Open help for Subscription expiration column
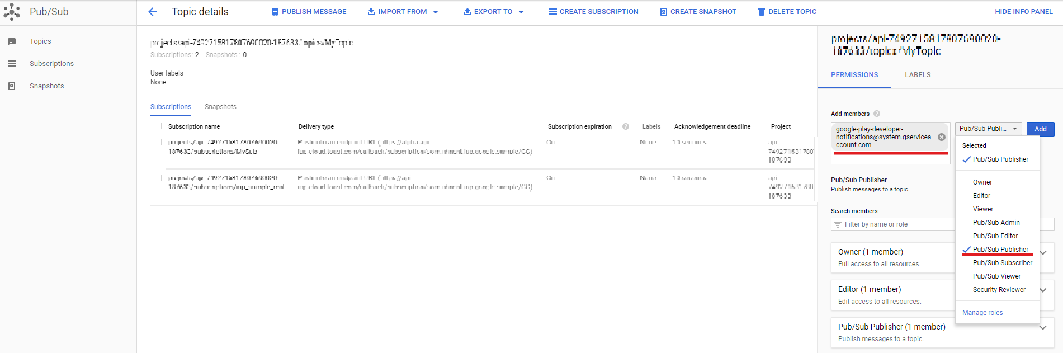 coord(626,126)
